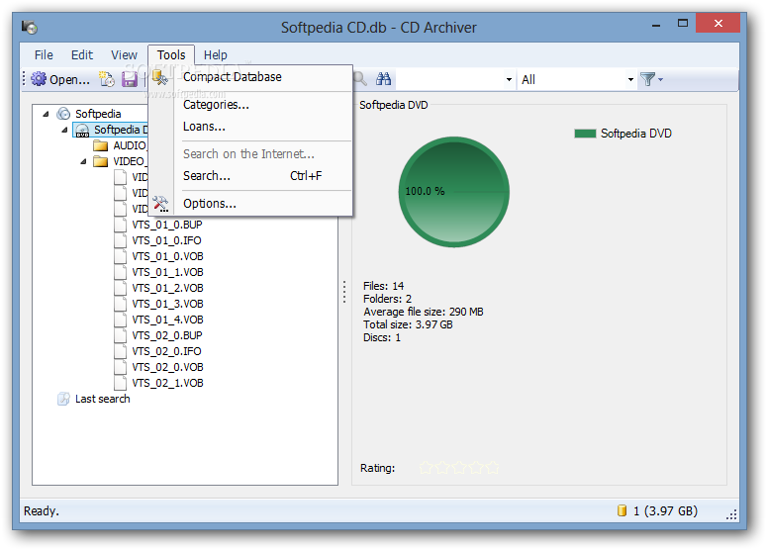Click the Options tools icon in menu
The width and height of the screenshot is (767, 550).
click(160, 204)
